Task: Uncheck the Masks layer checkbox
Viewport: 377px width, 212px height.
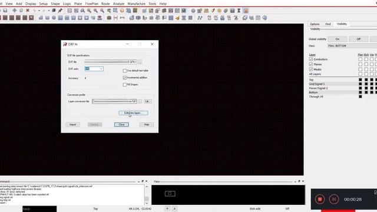Action: click(x=311, y=69)
